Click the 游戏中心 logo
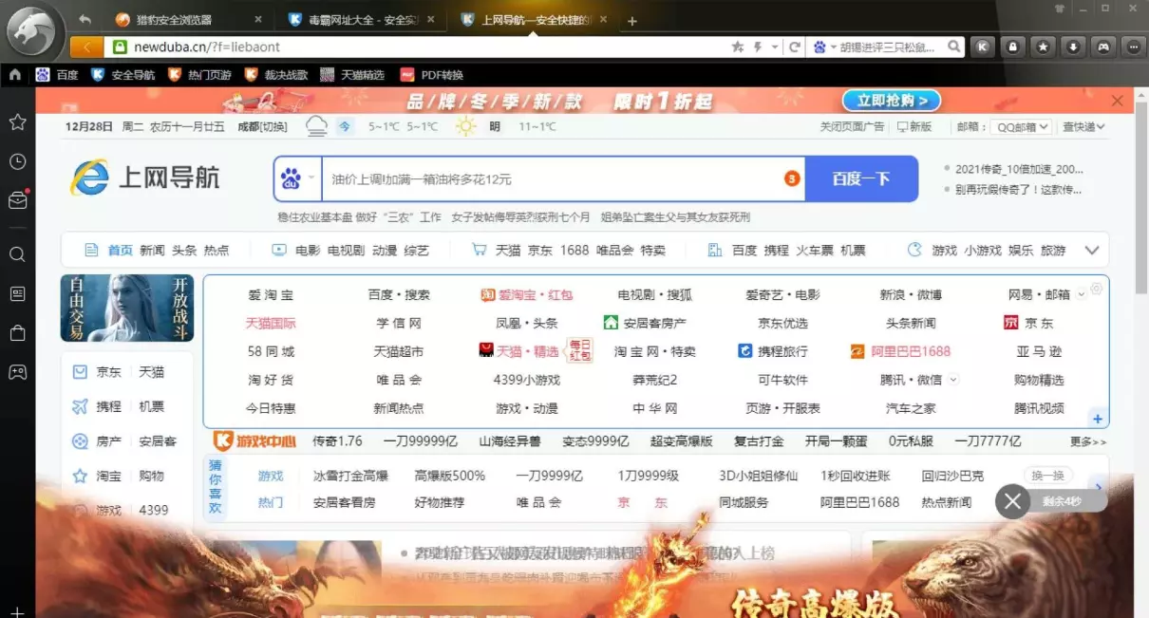 pos(254,441)
